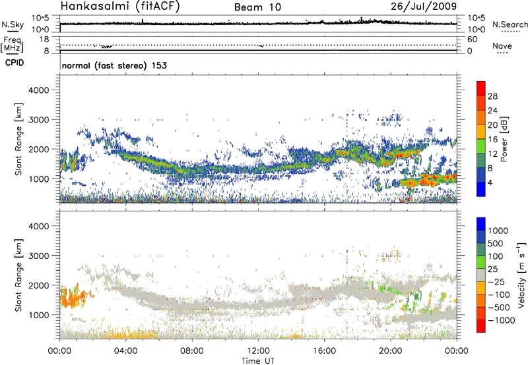Click the "100" velocity colorbar label
Screen dimensions: 528x365
tap(496, 256)
